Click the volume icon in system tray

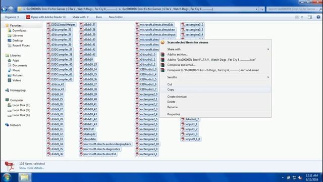coord(300,177)
